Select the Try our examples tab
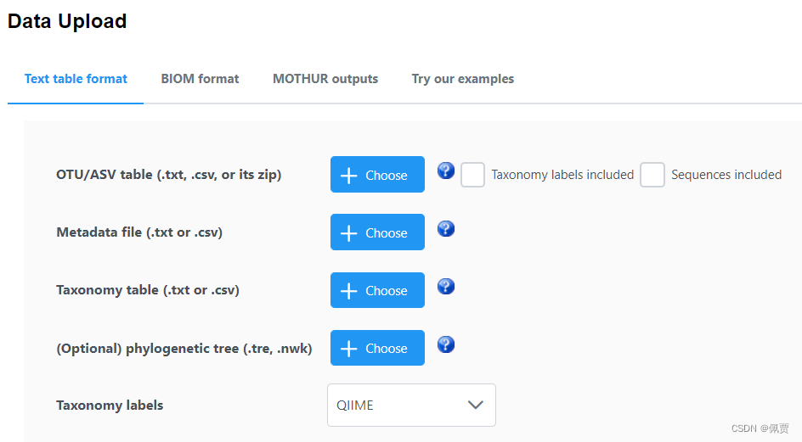802x442 pixels. pyautogui.click(x=463, y=79)
